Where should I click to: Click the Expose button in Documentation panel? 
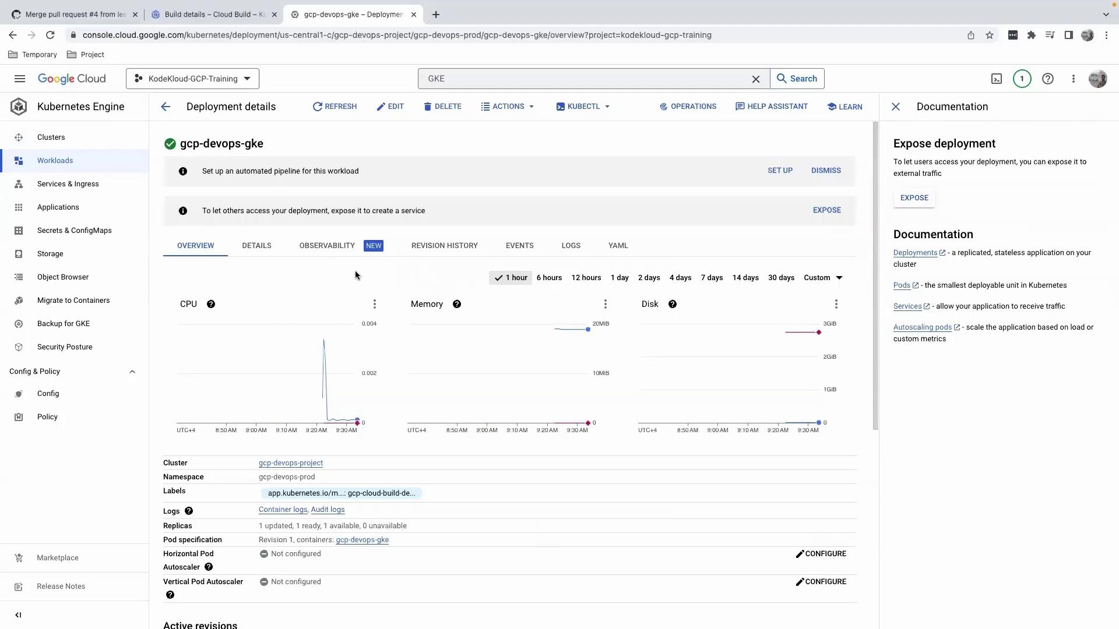[x=914, y=198]
